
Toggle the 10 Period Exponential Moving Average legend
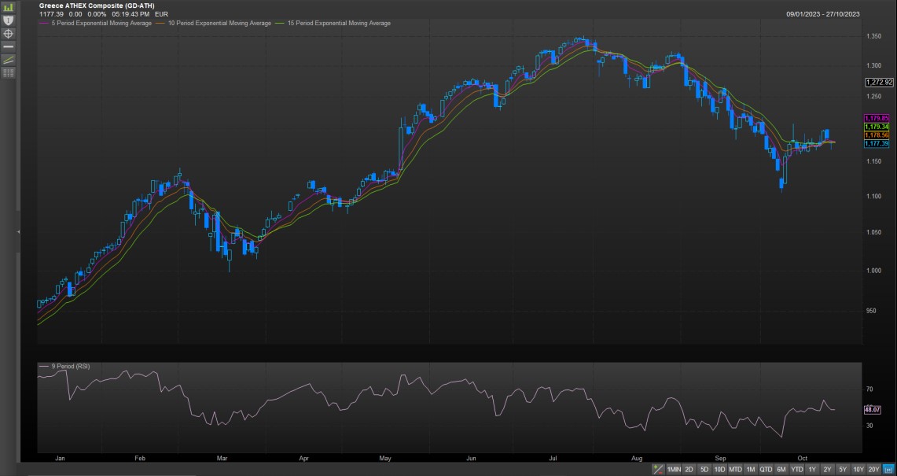(x=219, y=24)
